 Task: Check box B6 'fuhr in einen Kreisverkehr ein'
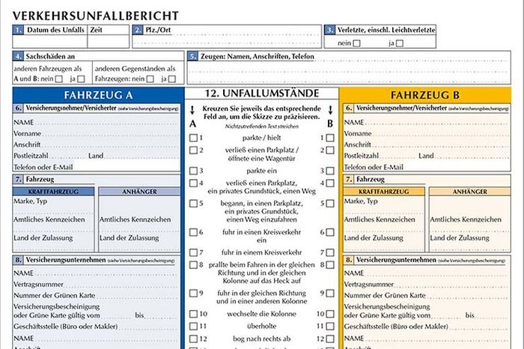click(330, 232)
